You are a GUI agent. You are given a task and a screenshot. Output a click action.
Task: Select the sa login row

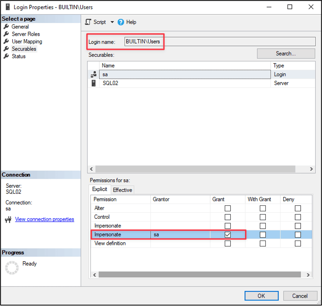pyautogui.click(x=201, y=75)
